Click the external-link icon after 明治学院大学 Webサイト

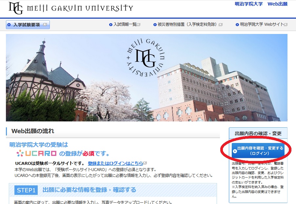tap(286, 24)
